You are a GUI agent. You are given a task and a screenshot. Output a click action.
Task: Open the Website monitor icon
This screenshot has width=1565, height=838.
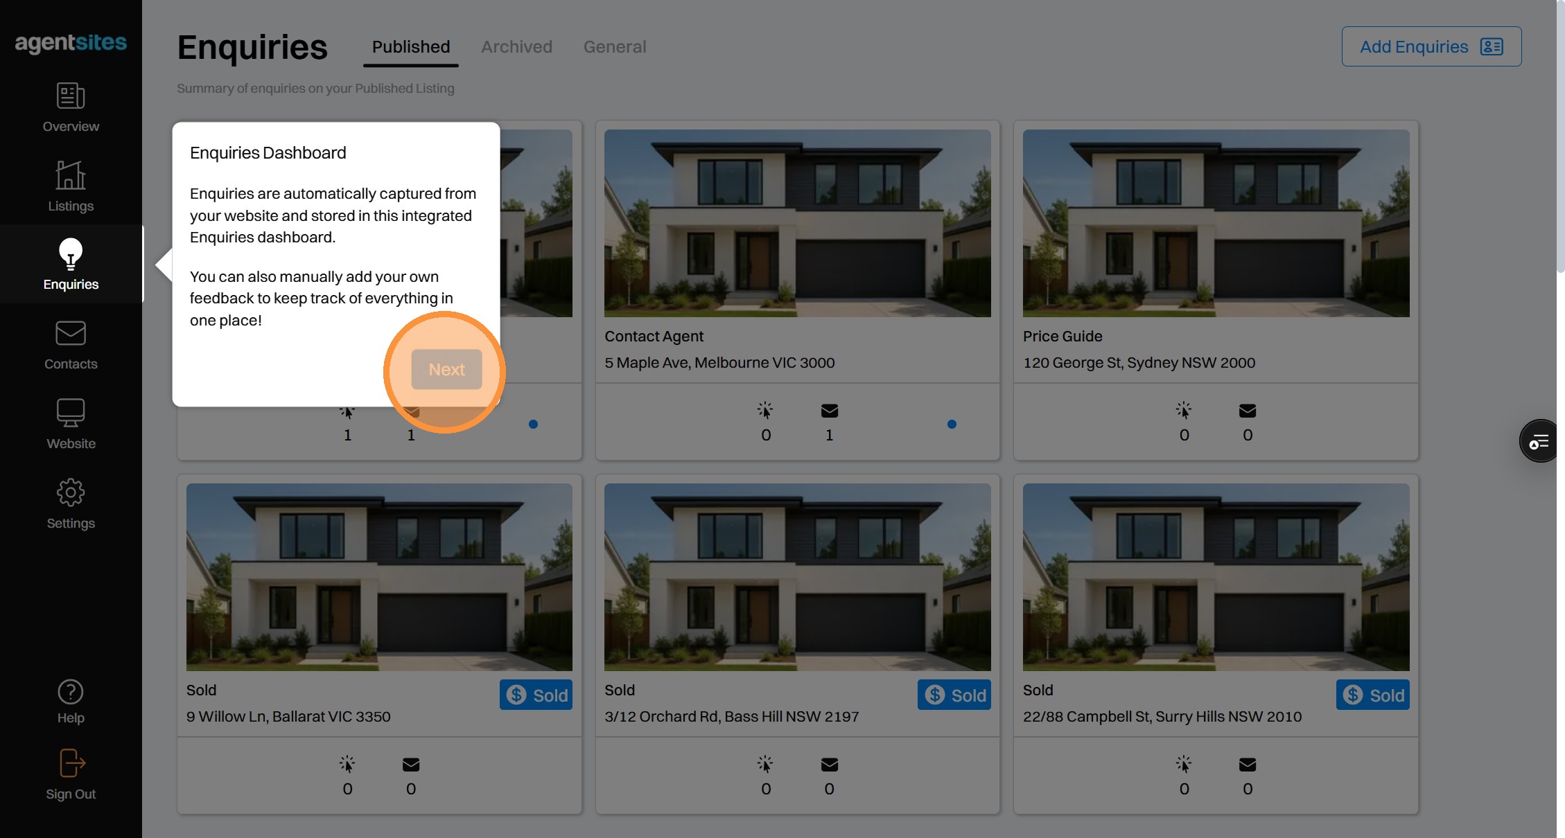[71, 413]
